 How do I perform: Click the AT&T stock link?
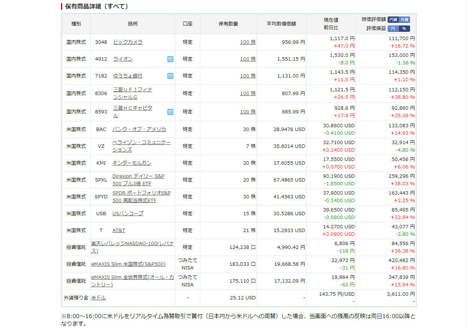[119, 230]
